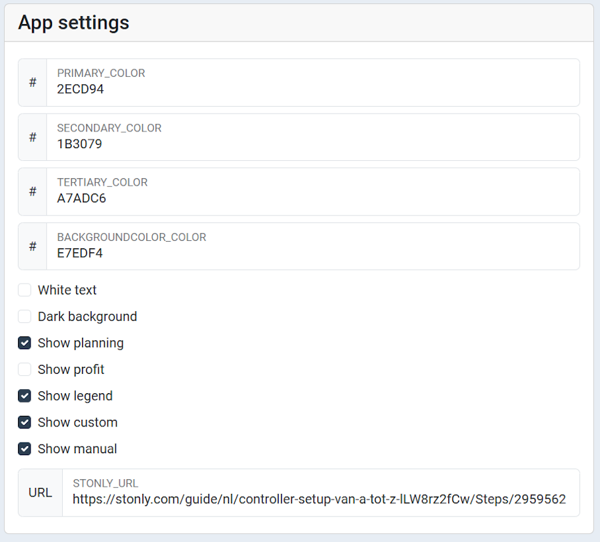
Task: Click the hash prefix of BACKGROUNDCOLOR_COLOR
Action: coord(33,247)
